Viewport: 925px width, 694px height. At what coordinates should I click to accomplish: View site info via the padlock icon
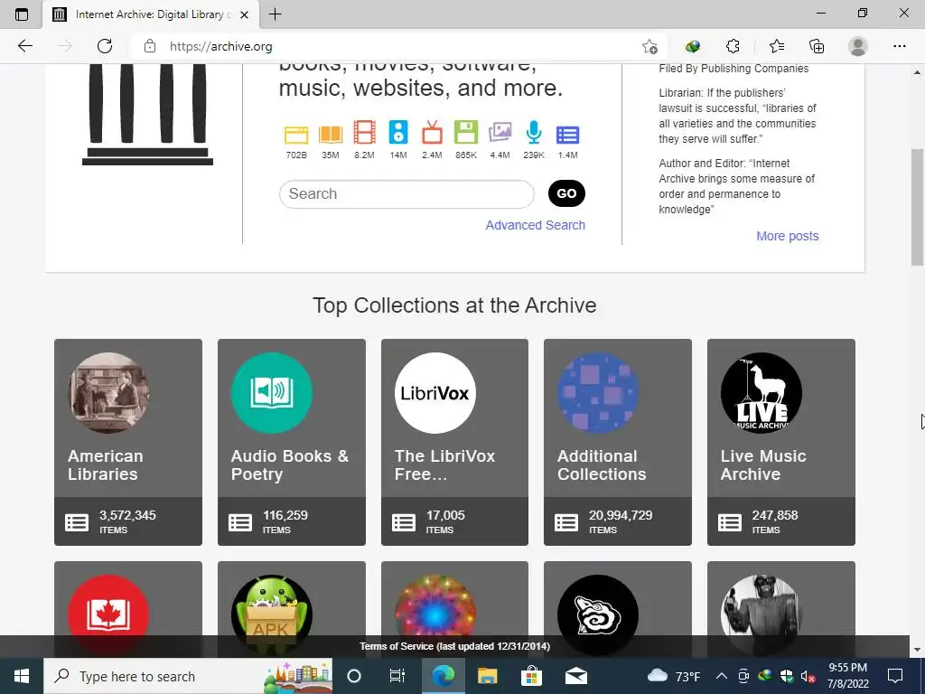coord(150,46)
